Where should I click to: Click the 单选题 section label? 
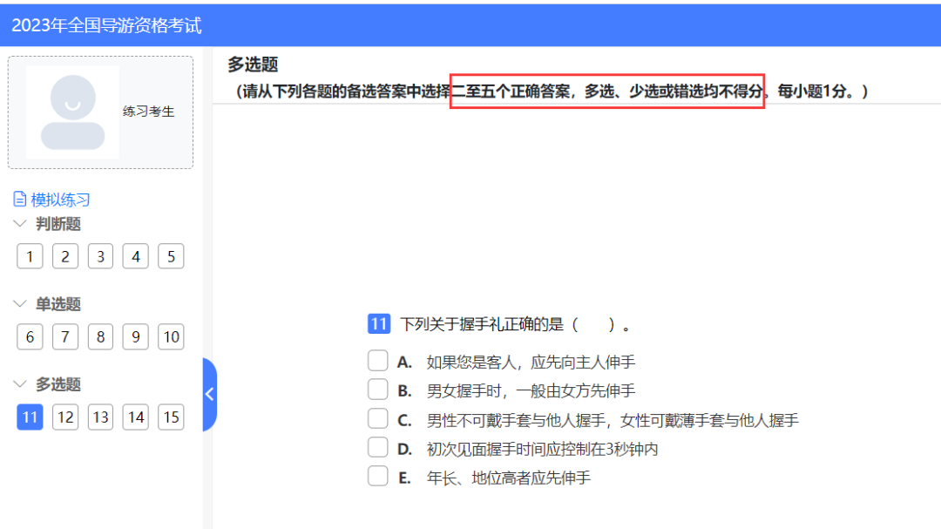coord(58,304)
